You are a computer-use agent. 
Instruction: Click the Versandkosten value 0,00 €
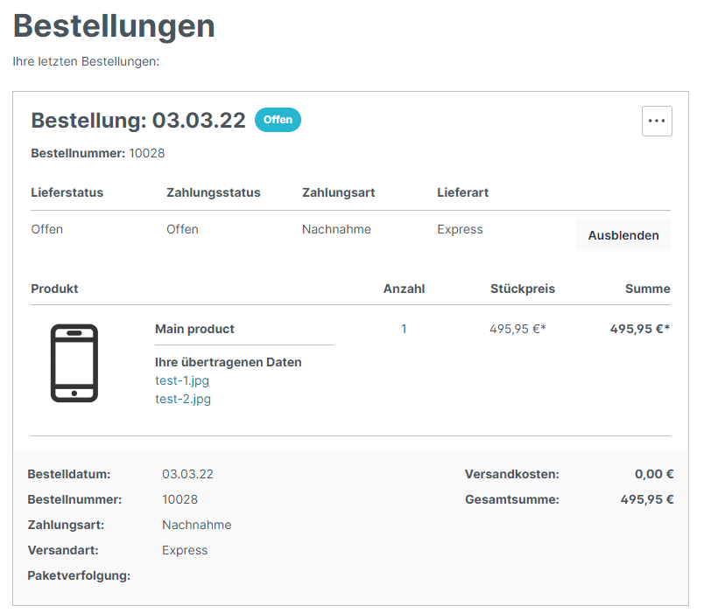655,474
